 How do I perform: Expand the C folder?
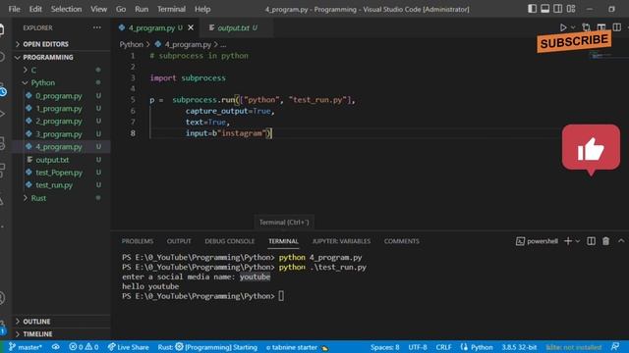33,70
